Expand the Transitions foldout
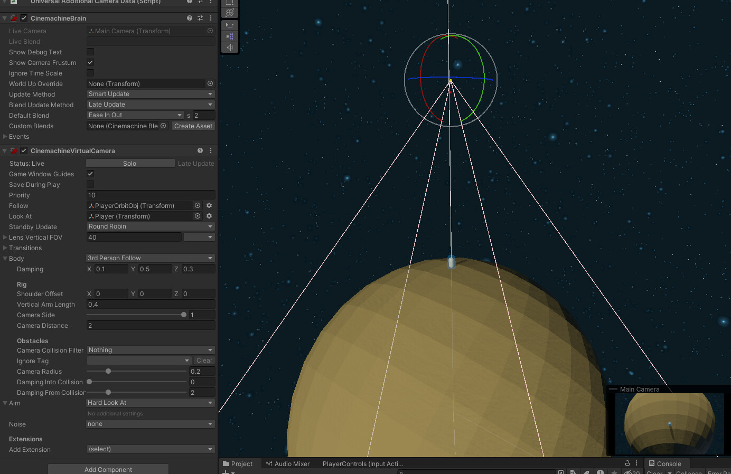The height and width of the screenshot is (474, 731). [x=5, y=248]
